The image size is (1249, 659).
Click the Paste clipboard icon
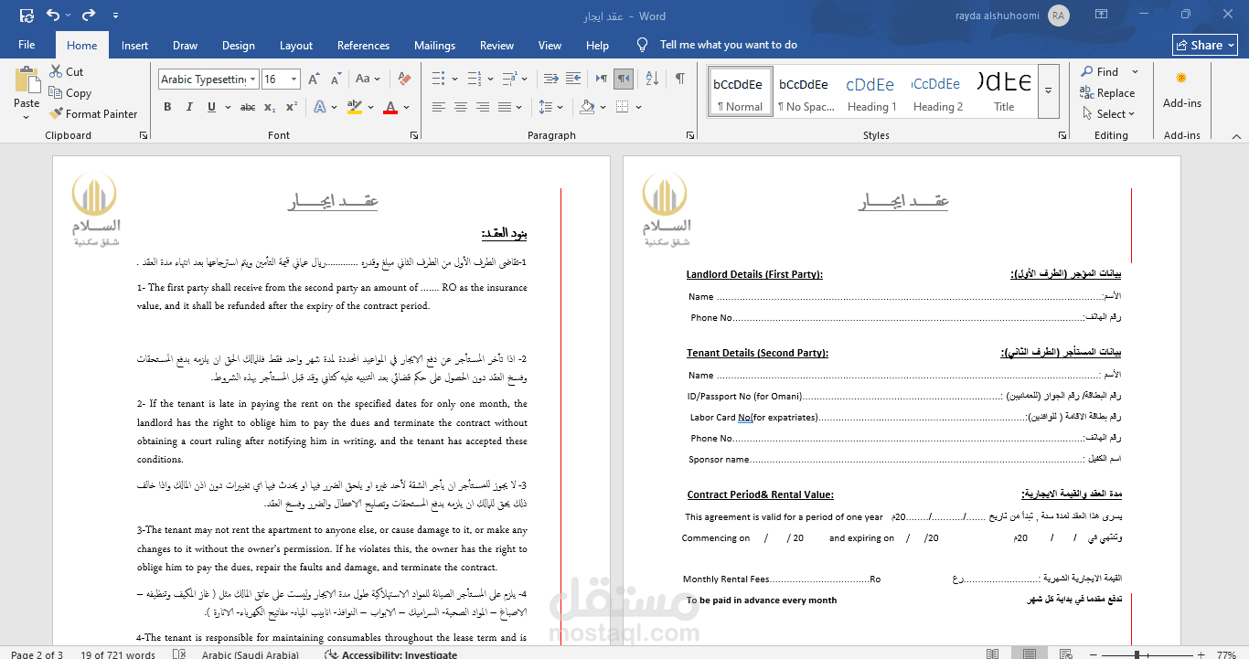[27, 80]
